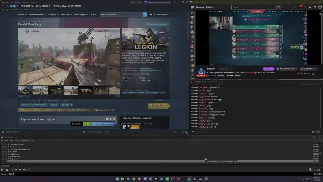Open File Explorer from the taskbar
323x182 pixels.
[123, 179]
